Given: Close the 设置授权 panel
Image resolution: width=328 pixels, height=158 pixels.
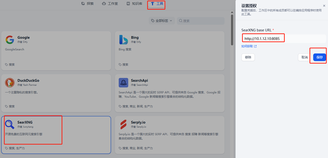Looking at the screenshot, I should point(324,6).
